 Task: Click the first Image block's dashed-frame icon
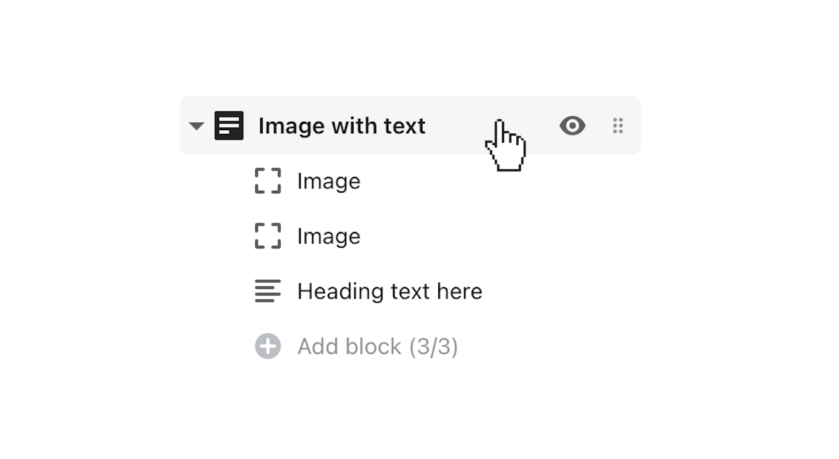point(268,181)
